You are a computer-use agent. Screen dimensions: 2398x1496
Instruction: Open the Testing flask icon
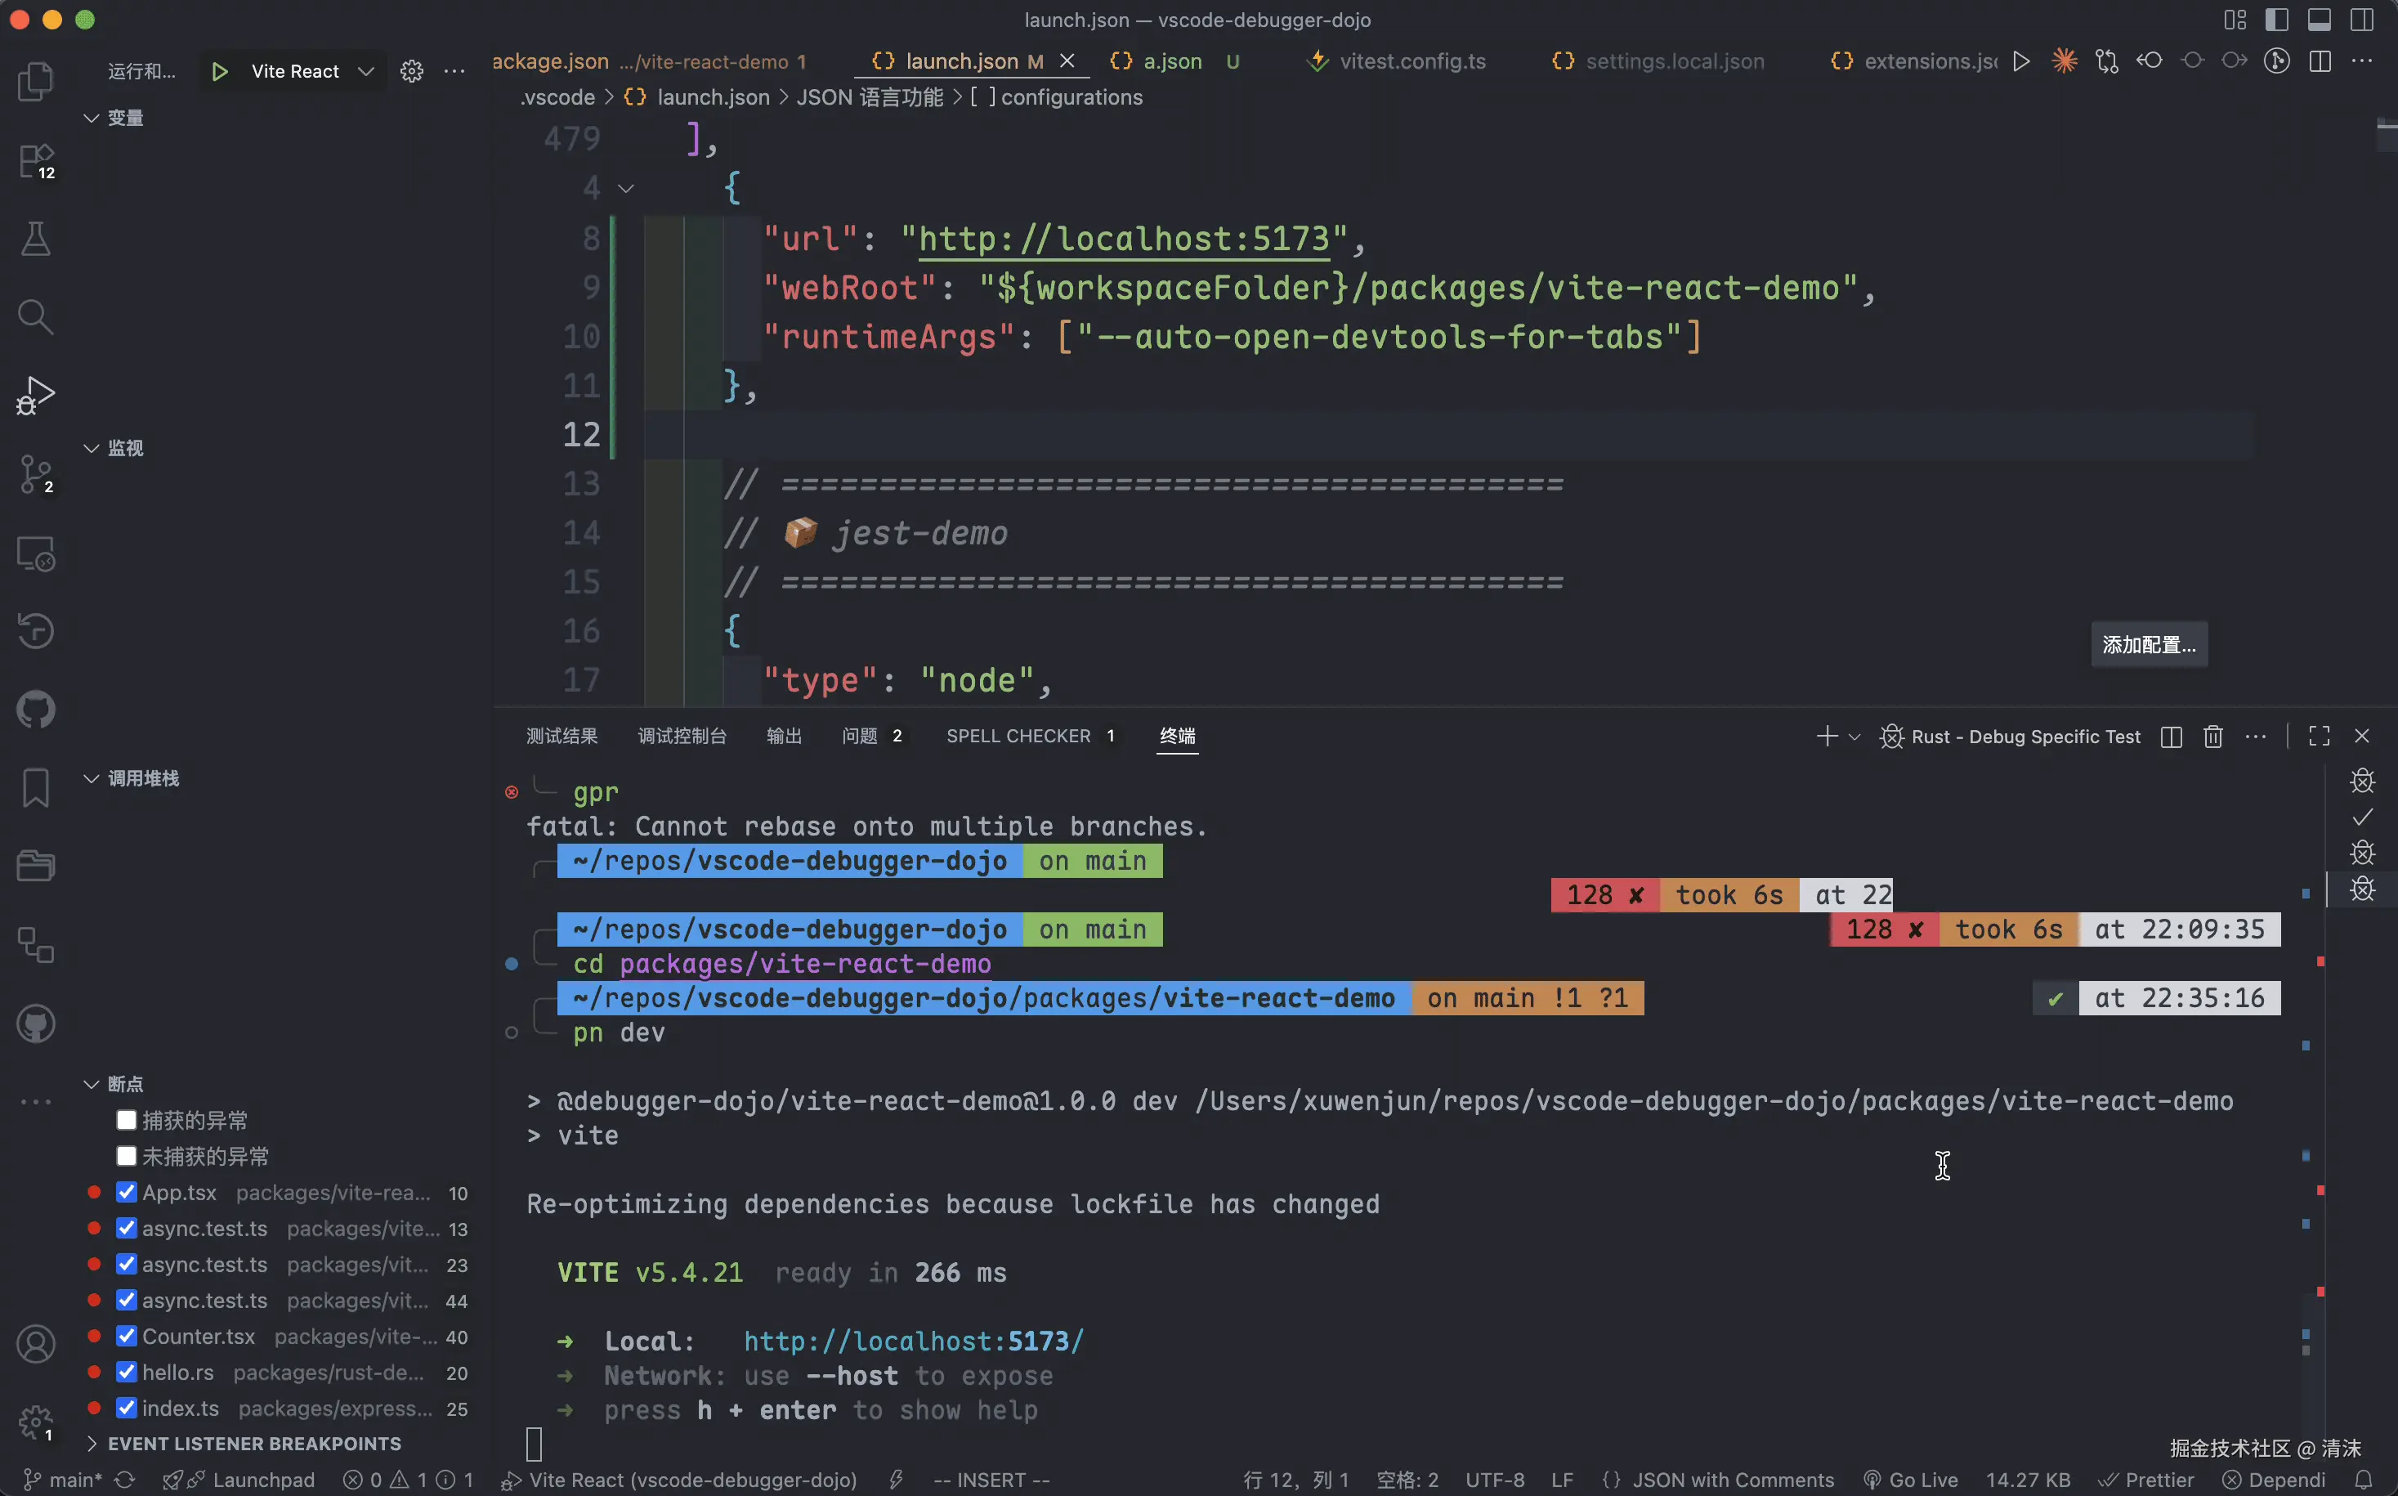point(36,239)
